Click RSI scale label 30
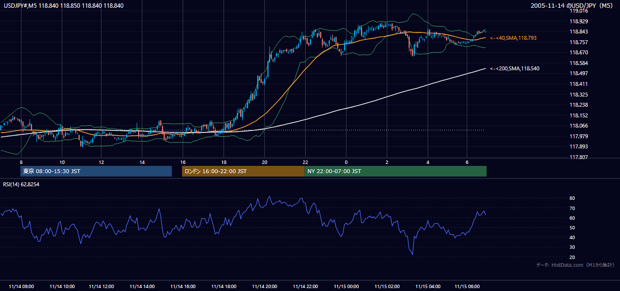This screenshot has width=620, height=291. [572, 247]
